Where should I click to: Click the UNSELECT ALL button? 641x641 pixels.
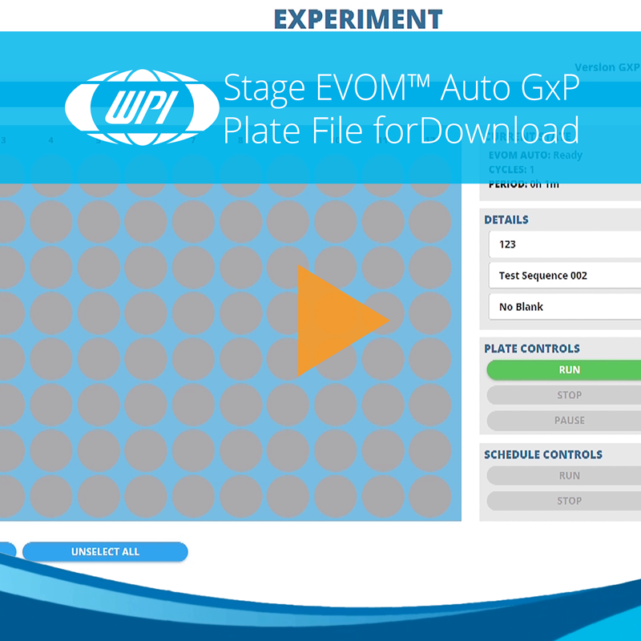point(106,551)
